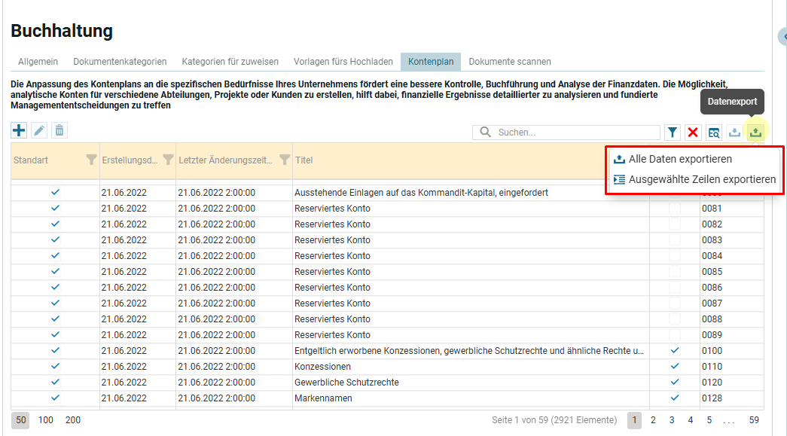Choose Ausgewählte Zeilen exportieren
787x436 pixels.
point(701,179)
